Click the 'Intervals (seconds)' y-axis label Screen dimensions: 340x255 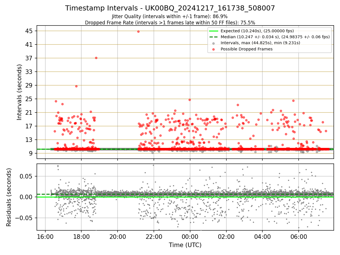pos(20,92)
